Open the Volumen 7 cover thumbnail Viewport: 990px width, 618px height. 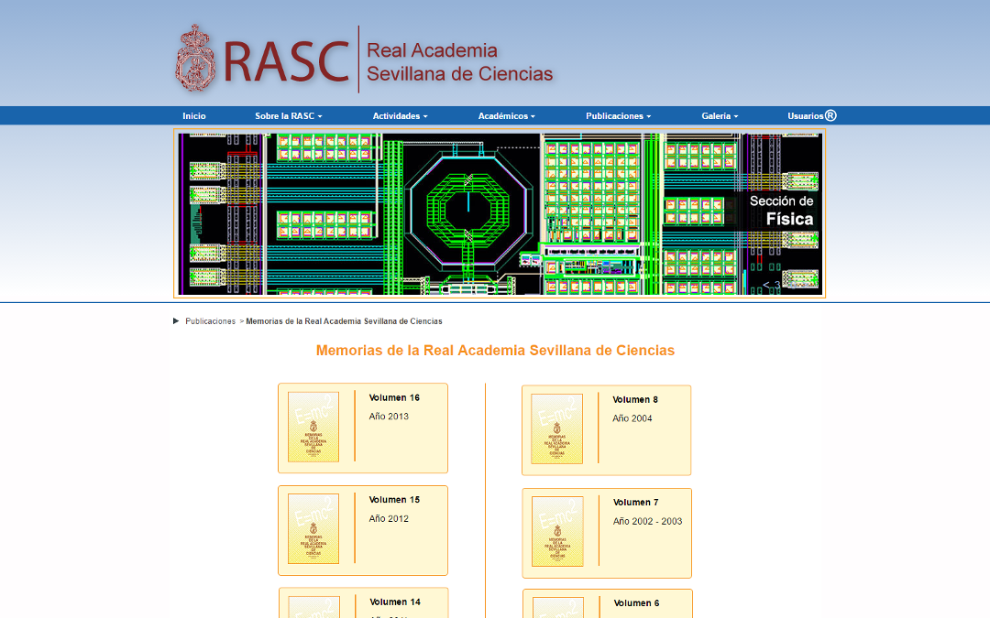pos(557,531)
